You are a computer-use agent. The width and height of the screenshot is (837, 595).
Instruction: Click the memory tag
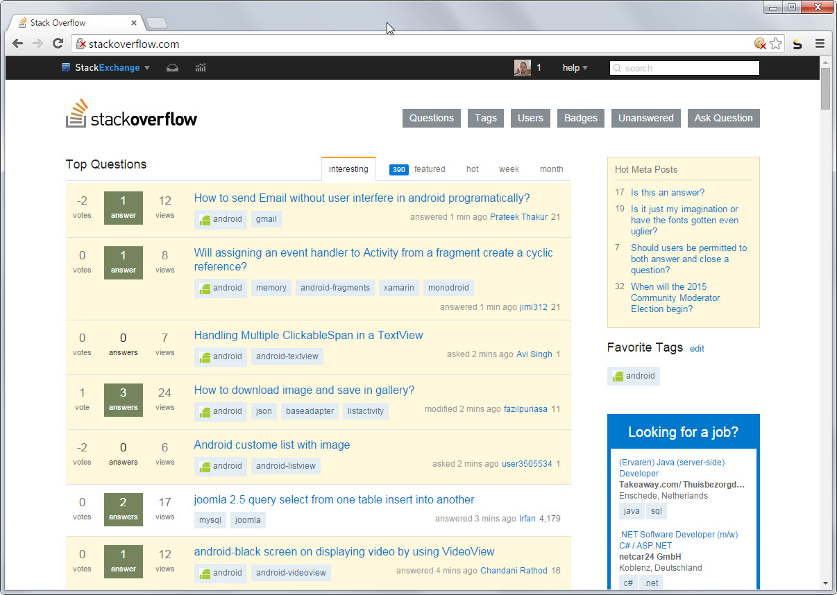pos(271,288)
